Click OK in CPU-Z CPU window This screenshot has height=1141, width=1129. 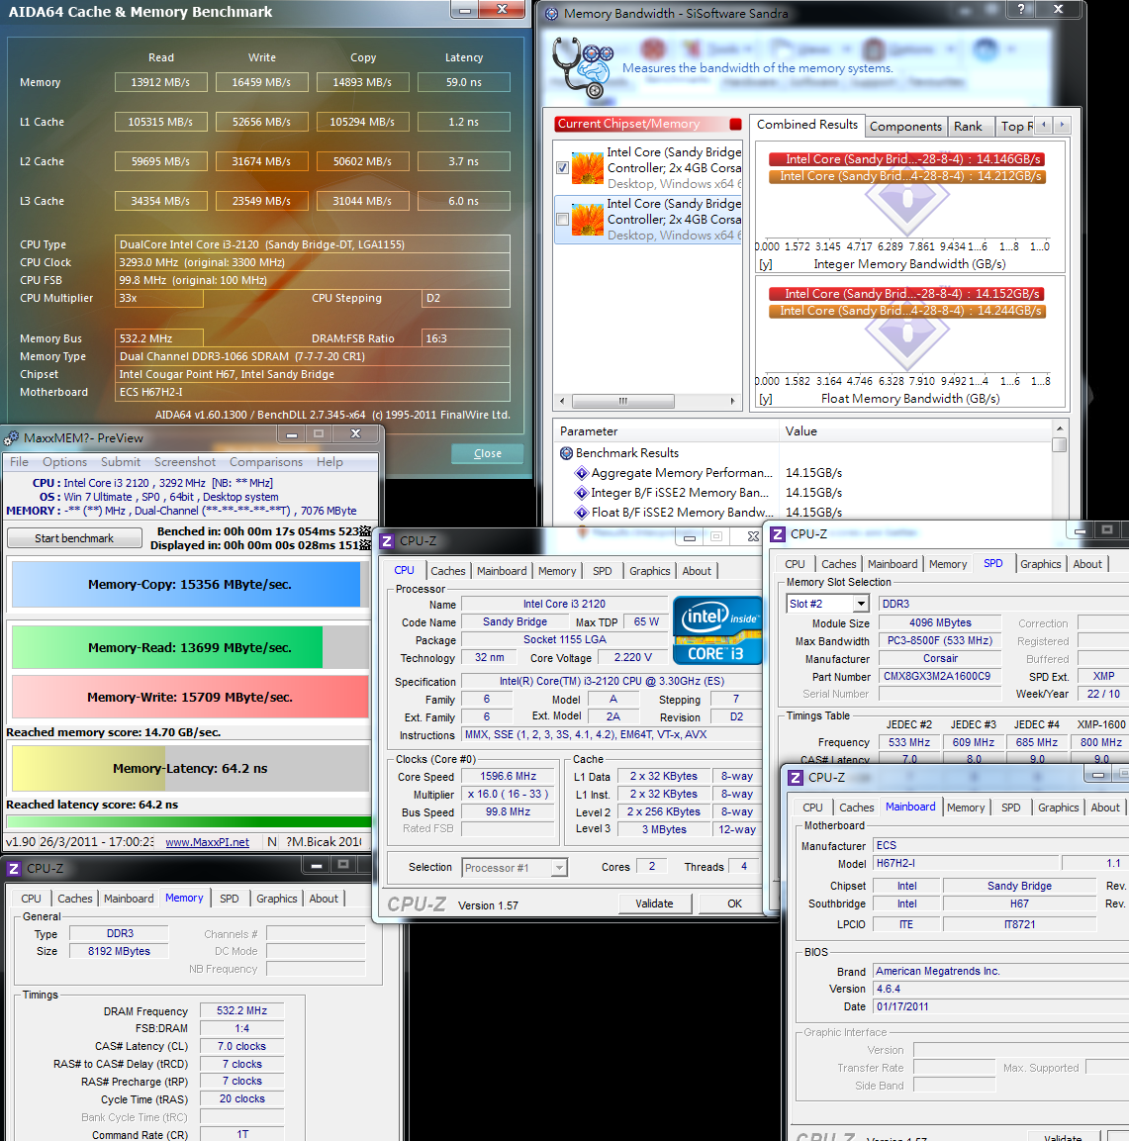point(735,903)
